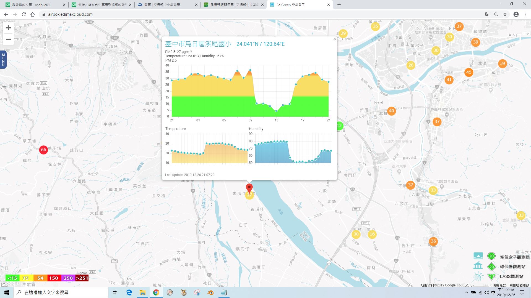This screenshot has height=298, width=531.
Task: Select the orange 41 sensor marker
Action: click(x=449, y=80)
